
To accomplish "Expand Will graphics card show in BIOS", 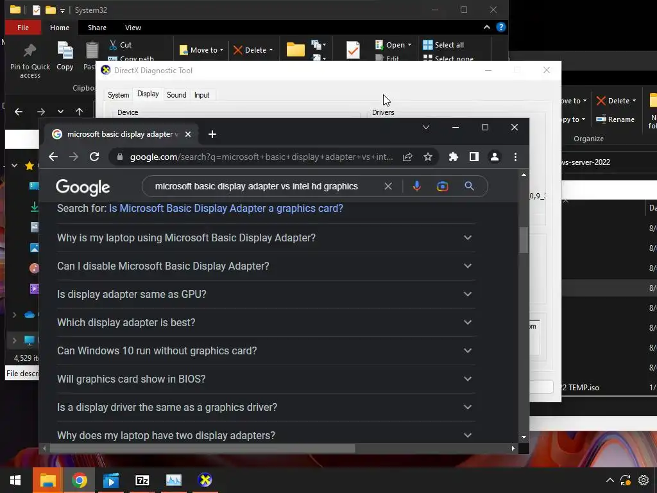I will click(x=266, y=379).
